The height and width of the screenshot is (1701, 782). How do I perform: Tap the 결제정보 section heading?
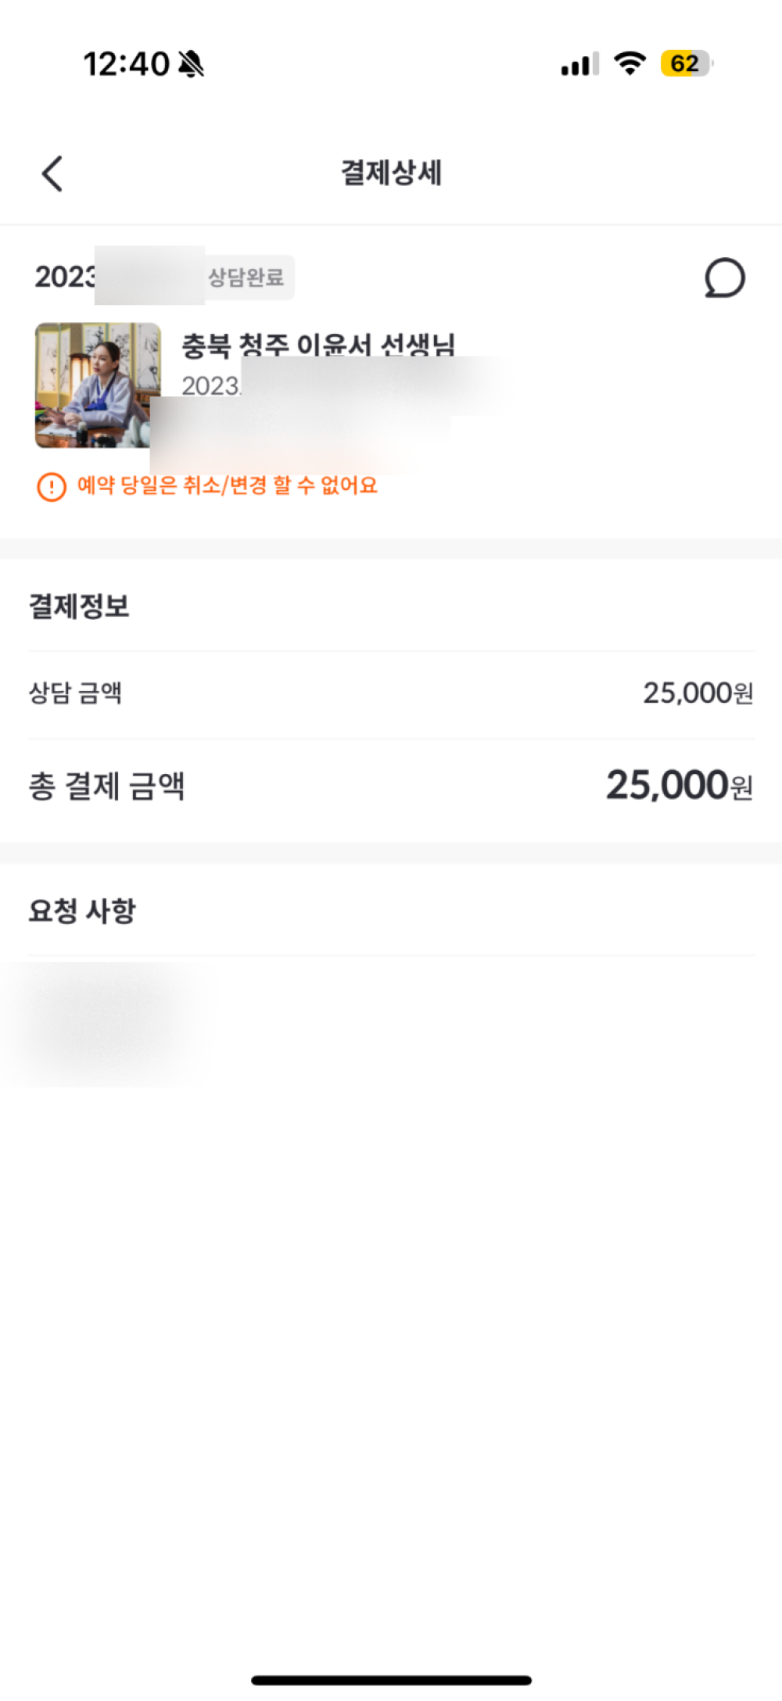[79, 607]
